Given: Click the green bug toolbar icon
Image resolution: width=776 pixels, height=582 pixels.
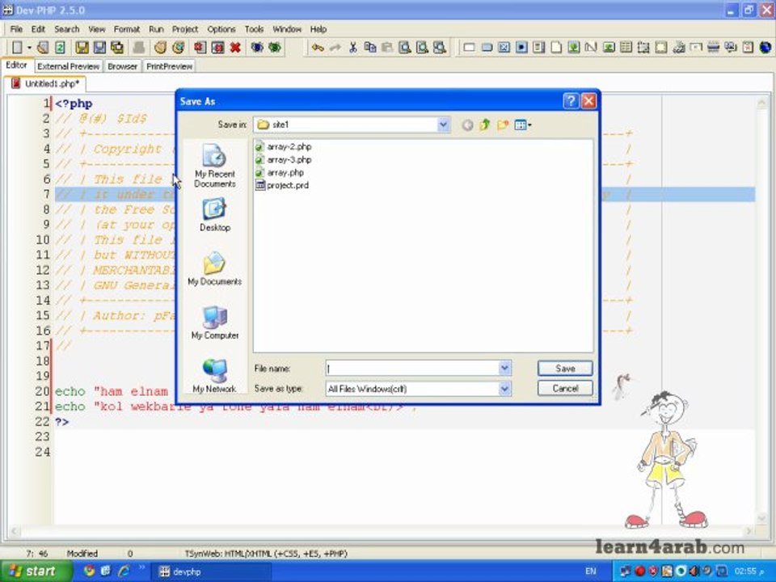Looking at the screenshot, I should click(275, 48).
